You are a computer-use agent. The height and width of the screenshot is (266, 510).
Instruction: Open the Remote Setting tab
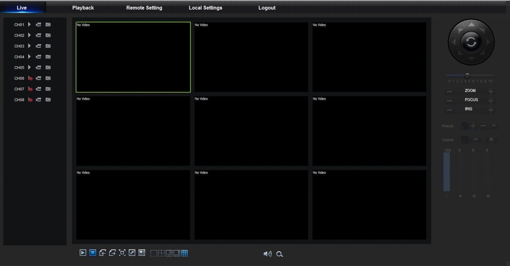point(144,8)
